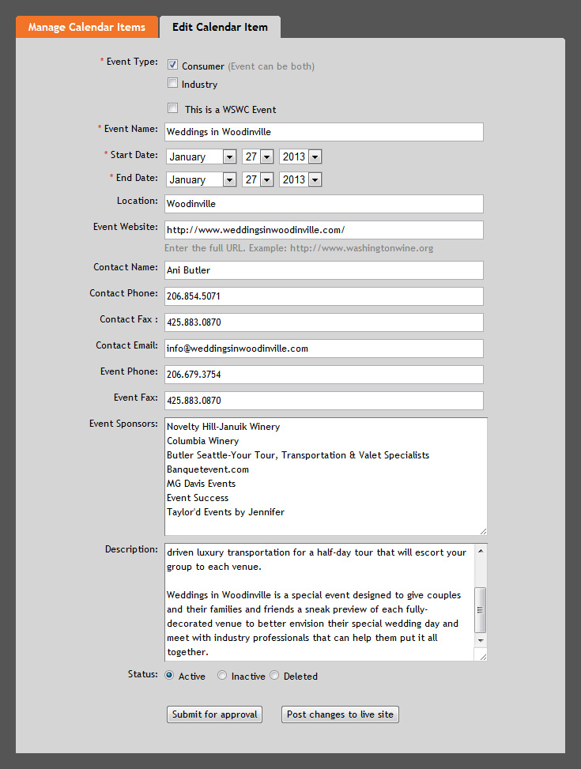Click the Taylor'd Events by Jennifer line
The width and height of the screenshot is (581, 769).
tap(225, 512)
